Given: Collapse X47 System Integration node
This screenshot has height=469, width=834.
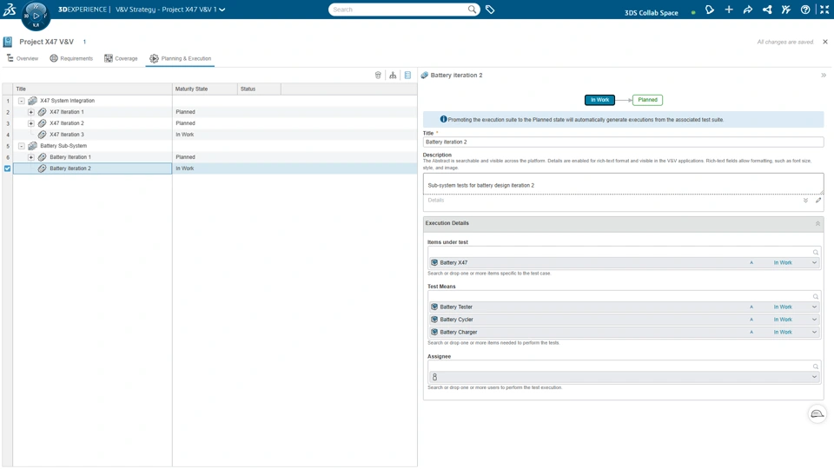Looking at the screenshot, I should (x=21, y=101).
